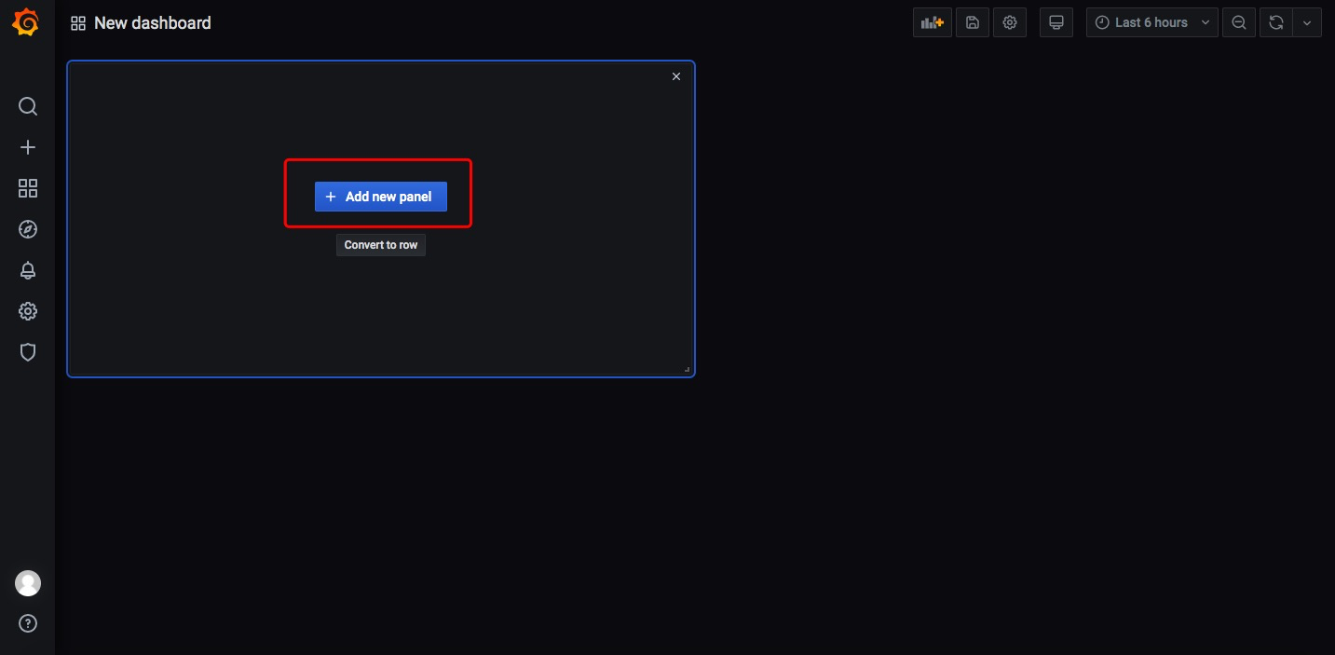Refresh the dashboard with the refresh icon
This screenshot has height=655, width=1335.
pyautogui.click(x=1276, y=22)
